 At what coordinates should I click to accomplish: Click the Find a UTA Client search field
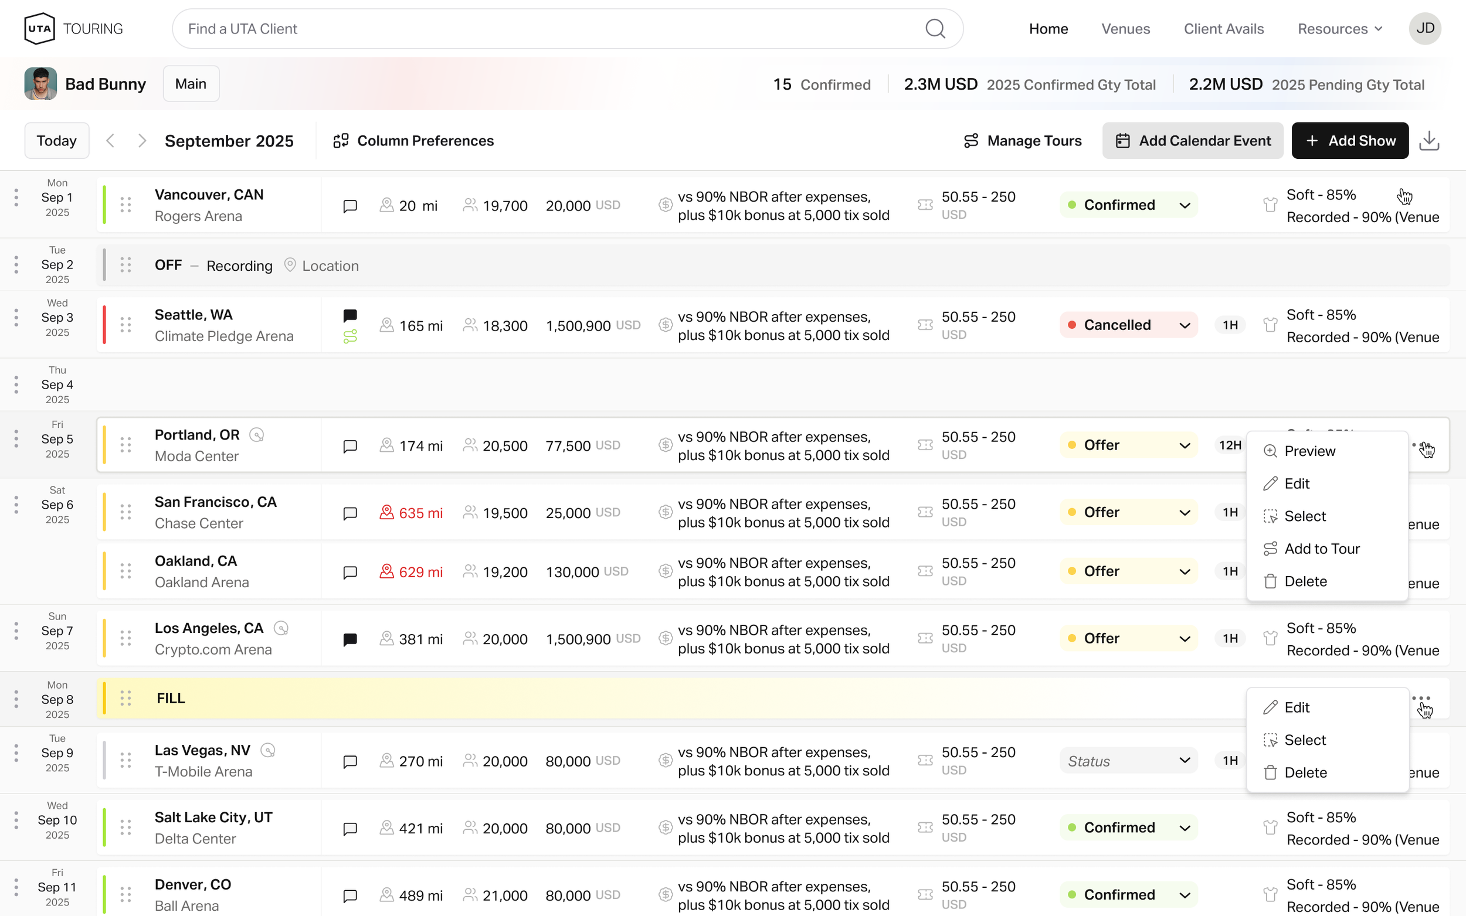(545, 29)
